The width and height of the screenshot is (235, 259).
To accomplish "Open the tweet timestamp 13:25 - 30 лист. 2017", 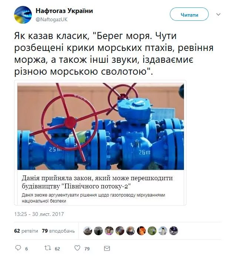I will point(39,214).
